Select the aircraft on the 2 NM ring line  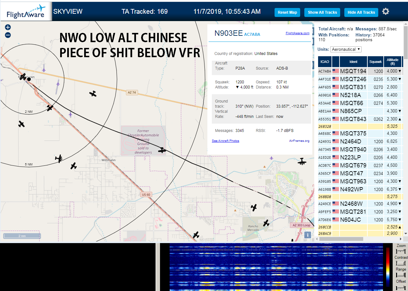[x=50, y=108]
